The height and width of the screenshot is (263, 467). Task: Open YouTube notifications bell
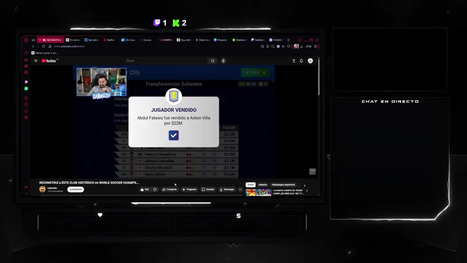coord(301,61)
